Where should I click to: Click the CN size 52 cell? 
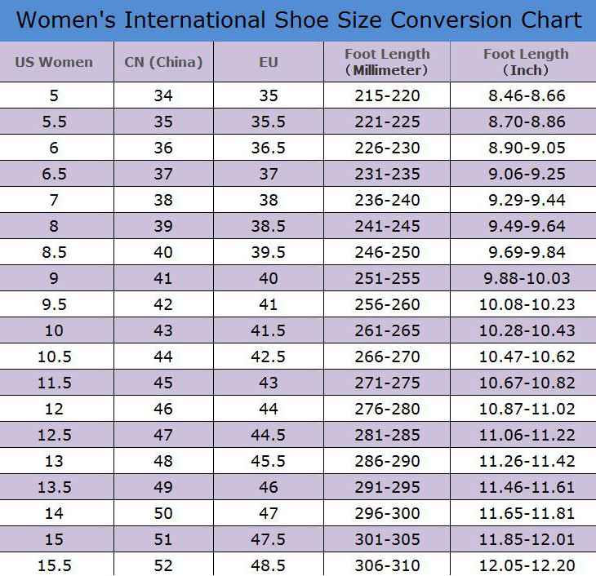click(x=164, y=565)
